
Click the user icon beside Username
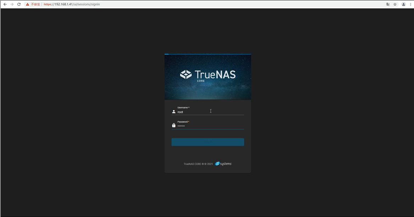click(x=173, y=112)
